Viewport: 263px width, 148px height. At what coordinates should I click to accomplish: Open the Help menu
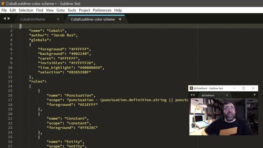coord(118,10)
